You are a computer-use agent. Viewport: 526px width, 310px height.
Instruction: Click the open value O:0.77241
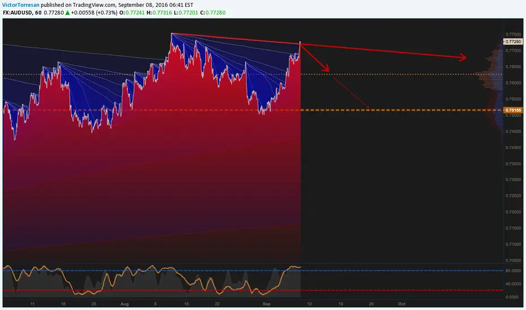132,13
